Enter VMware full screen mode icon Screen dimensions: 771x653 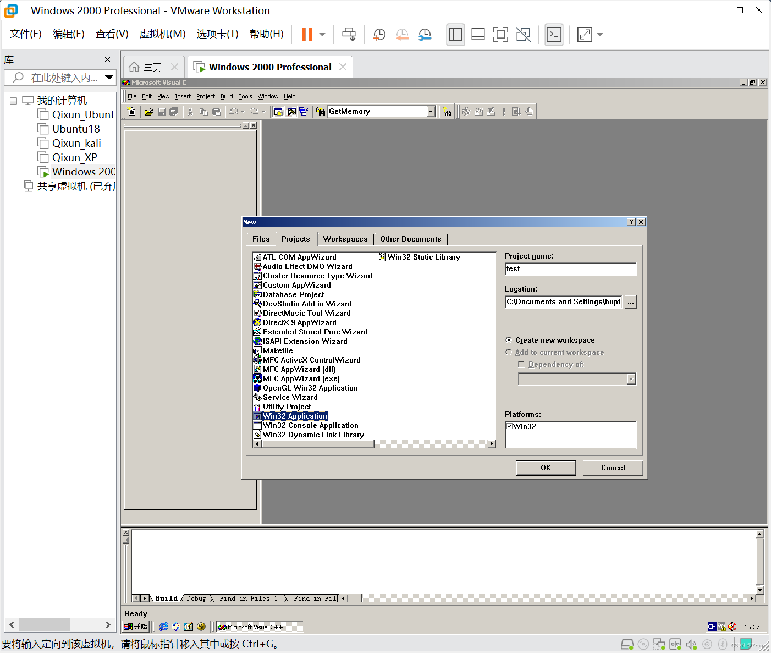(x=500, y=35)
